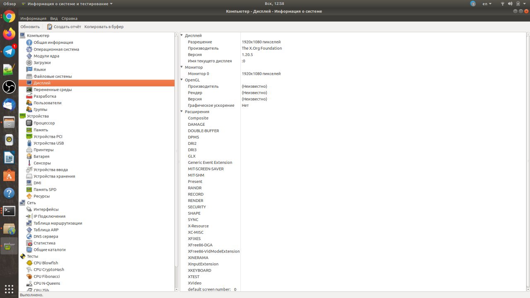The image size is (530, 298).
Task: Select the Printers icon in the tree
Action: 29,150
